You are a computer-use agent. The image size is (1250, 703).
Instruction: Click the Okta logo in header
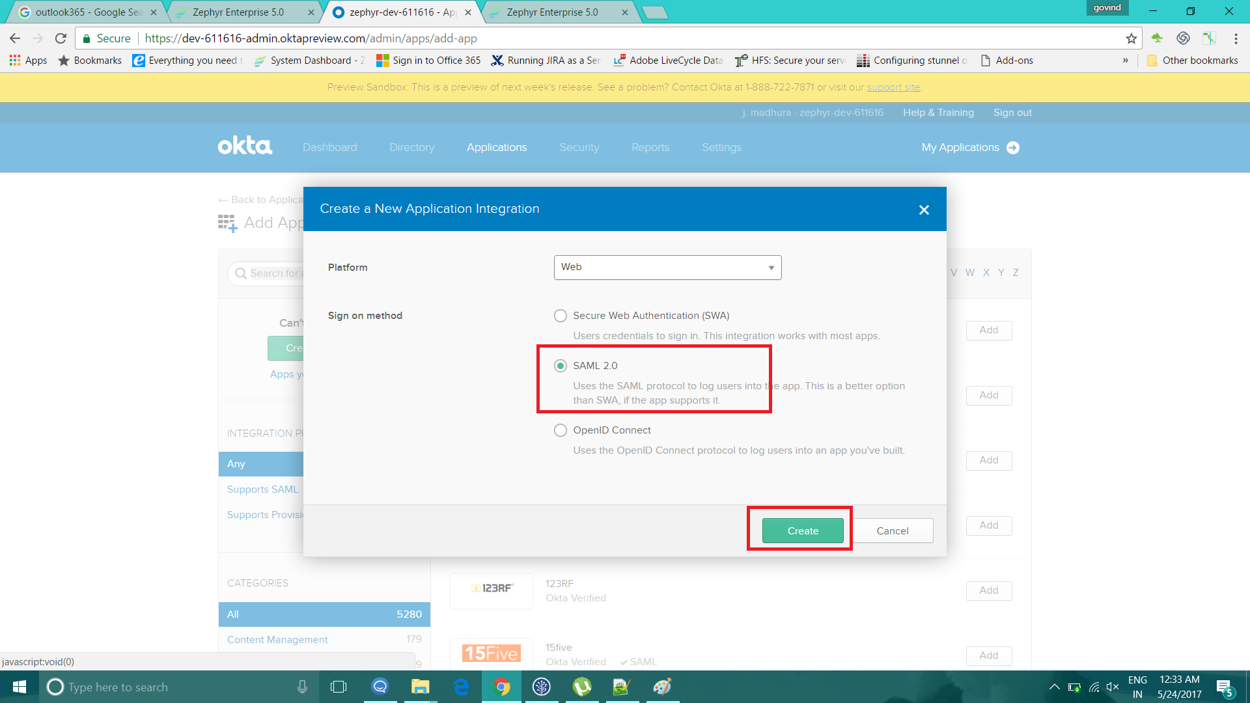pos(245,146)
